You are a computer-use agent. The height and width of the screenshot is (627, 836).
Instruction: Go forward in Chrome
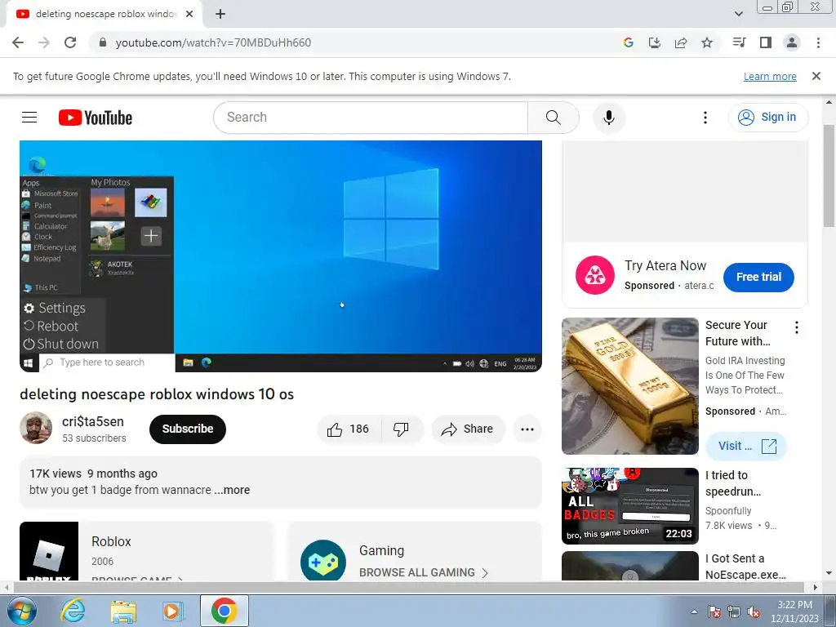click(x=44, y=42)
